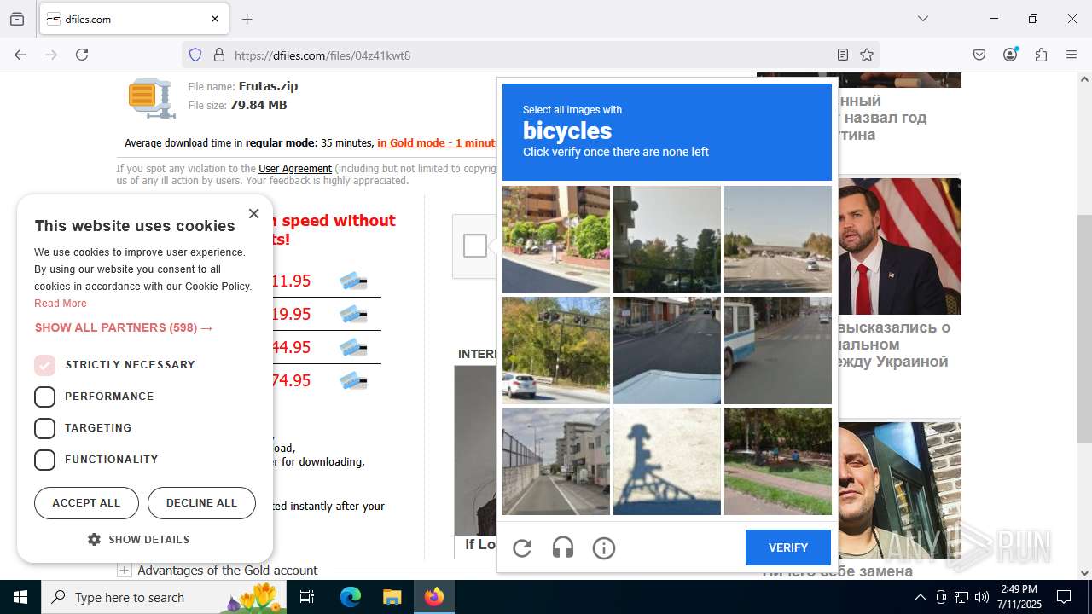Launch Microsoft Edge from taskbar
This screenshot has width=1092, height=614.
tap(351, 597)
